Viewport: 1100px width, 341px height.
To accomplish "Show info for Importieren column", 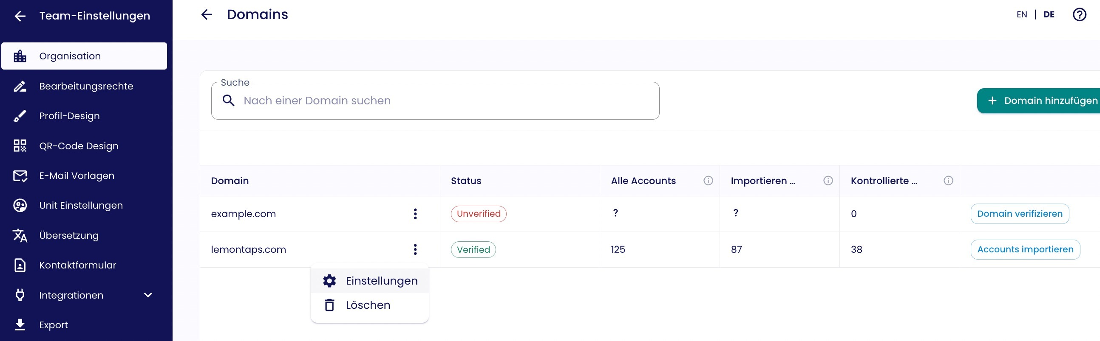I will tap(828, 181).
